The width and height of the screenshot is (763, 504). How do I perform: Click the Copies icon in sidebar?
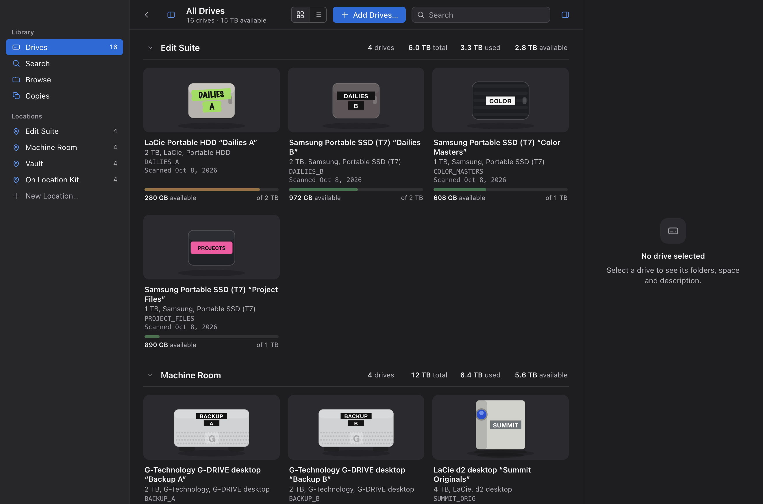point(16,95)
